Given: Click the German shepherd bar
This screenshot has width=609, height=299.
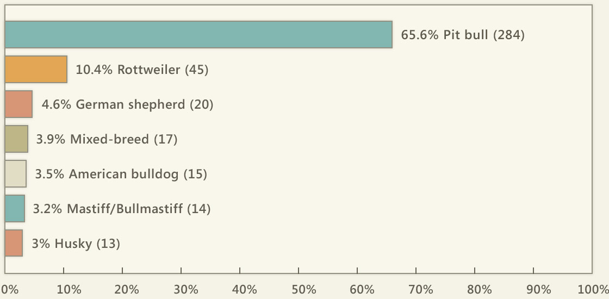Looking at the screenshot, I should pyautogui.click(x=18, y=104).
